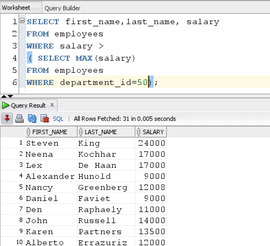Select the cell 'Greenberg'
This screenshot has height=246, width=270.
(x=106, y=187)
